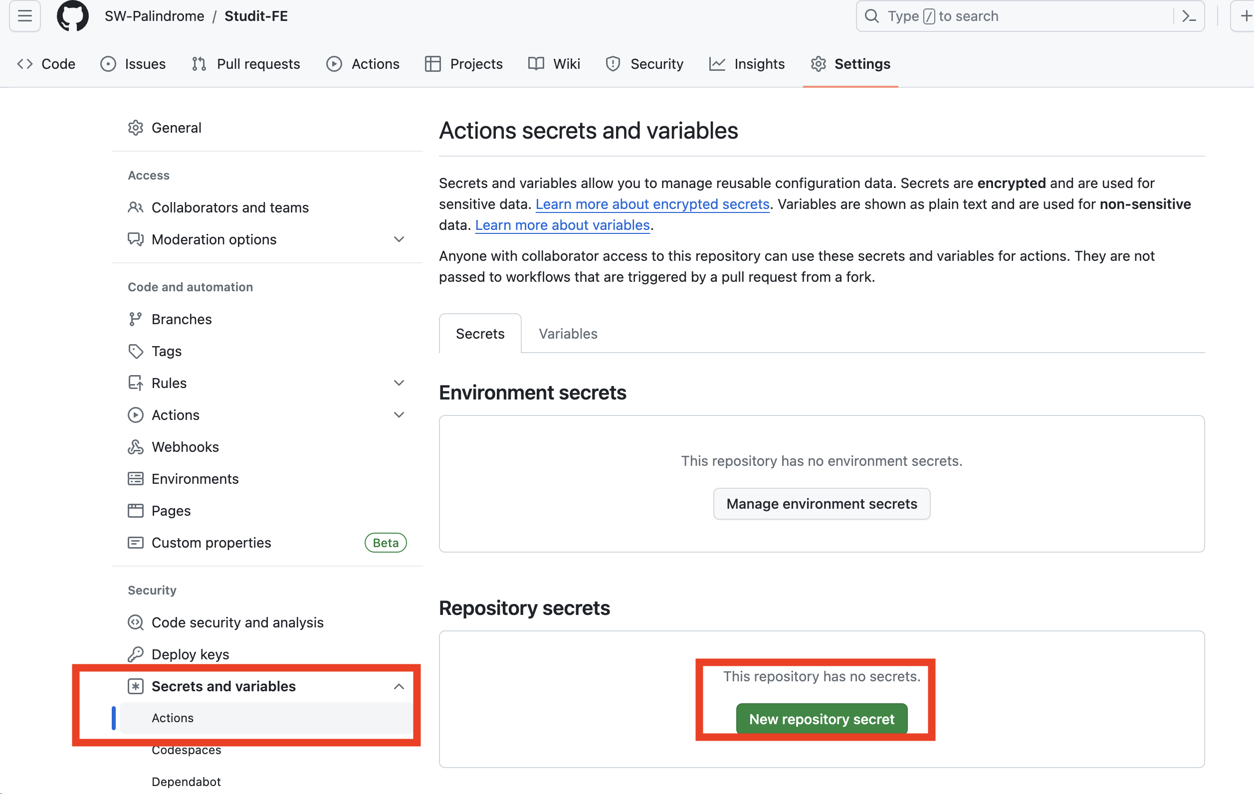Screen dimensions: 1254x794
Task: Open the hamburger navigation menu
Action: [x=24, y=16]
